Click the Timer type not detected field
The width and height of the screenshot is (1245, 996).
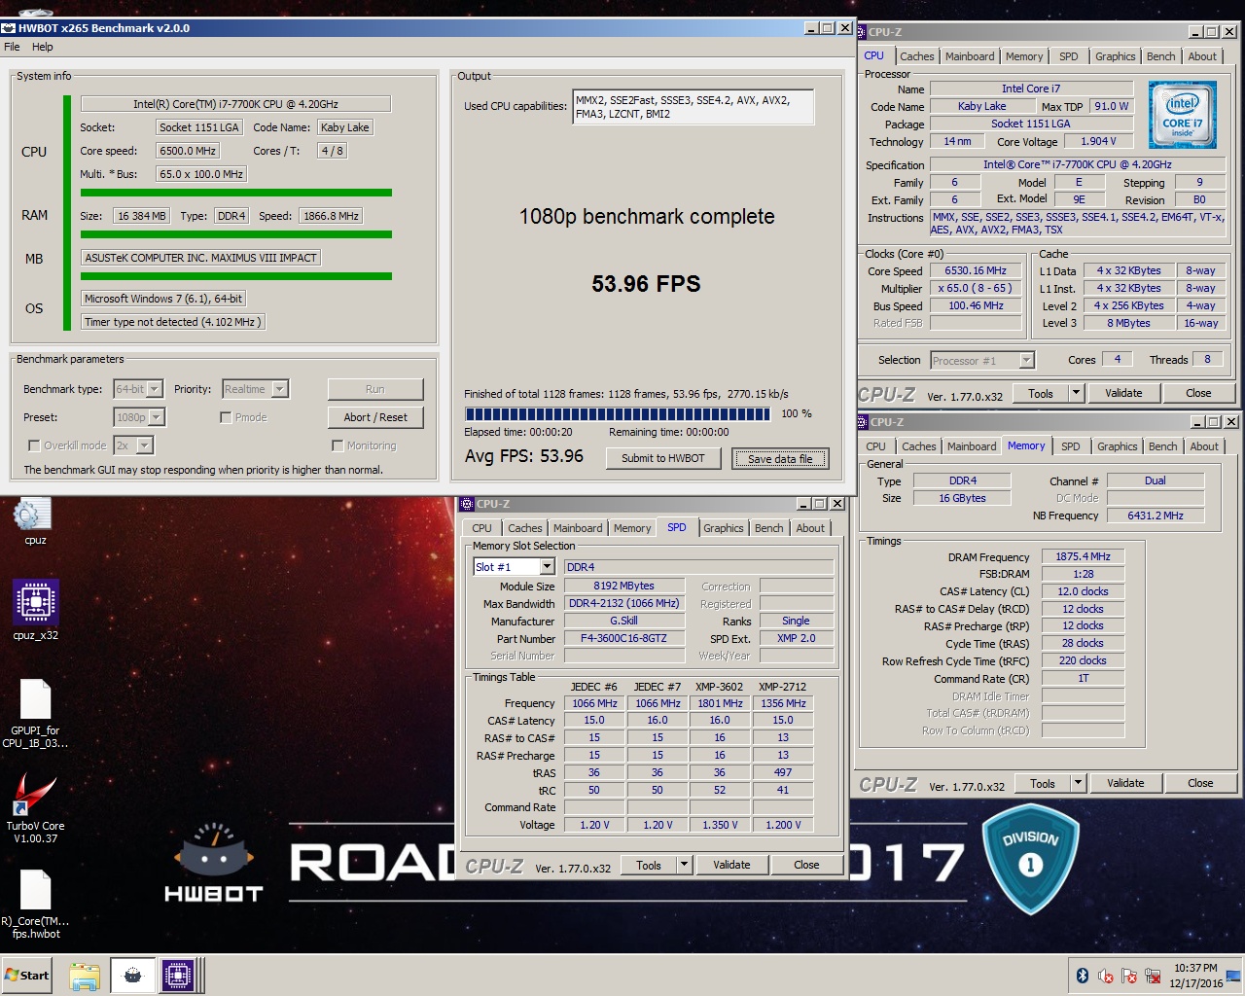click(172, 322)
